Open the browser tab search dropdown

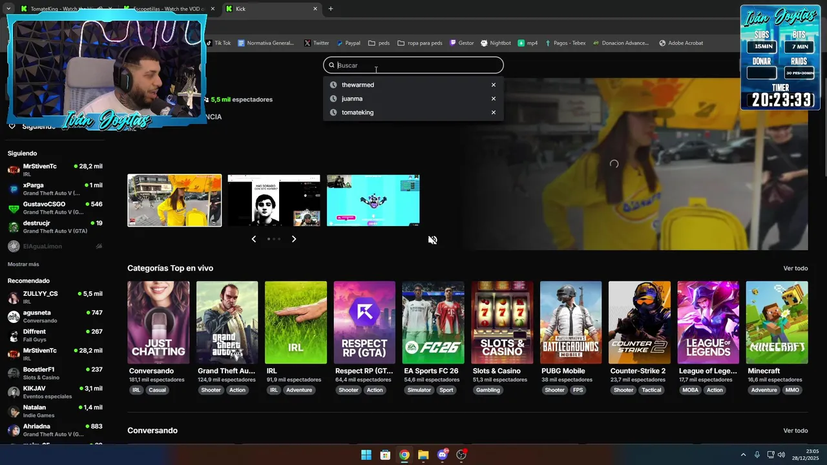tap(8, 8)
